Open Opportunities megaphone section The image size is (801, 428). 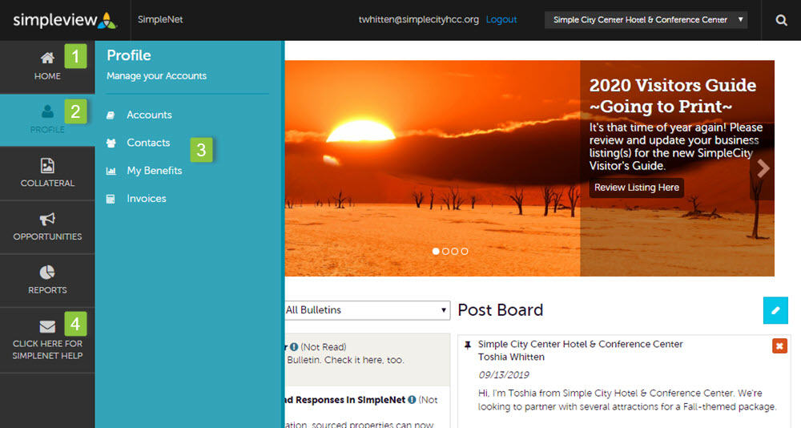point(47,227)
